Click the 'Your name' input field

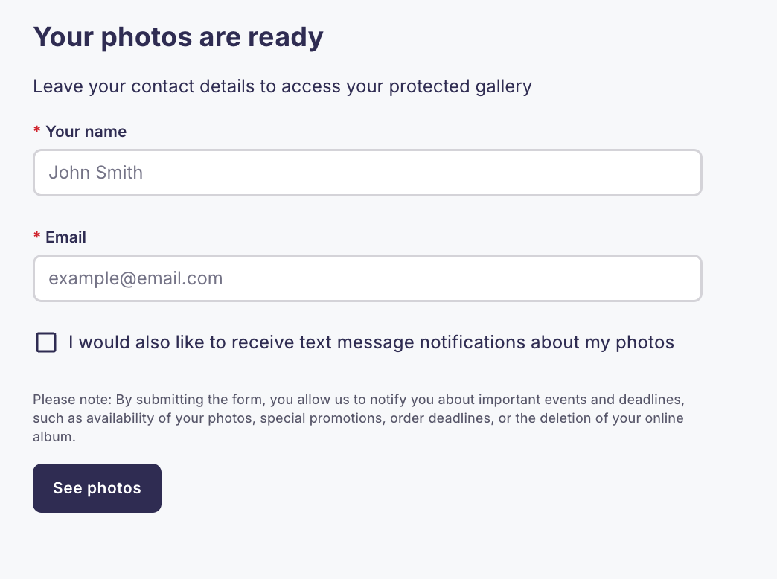pyautogui.click(x=367, y=173)
